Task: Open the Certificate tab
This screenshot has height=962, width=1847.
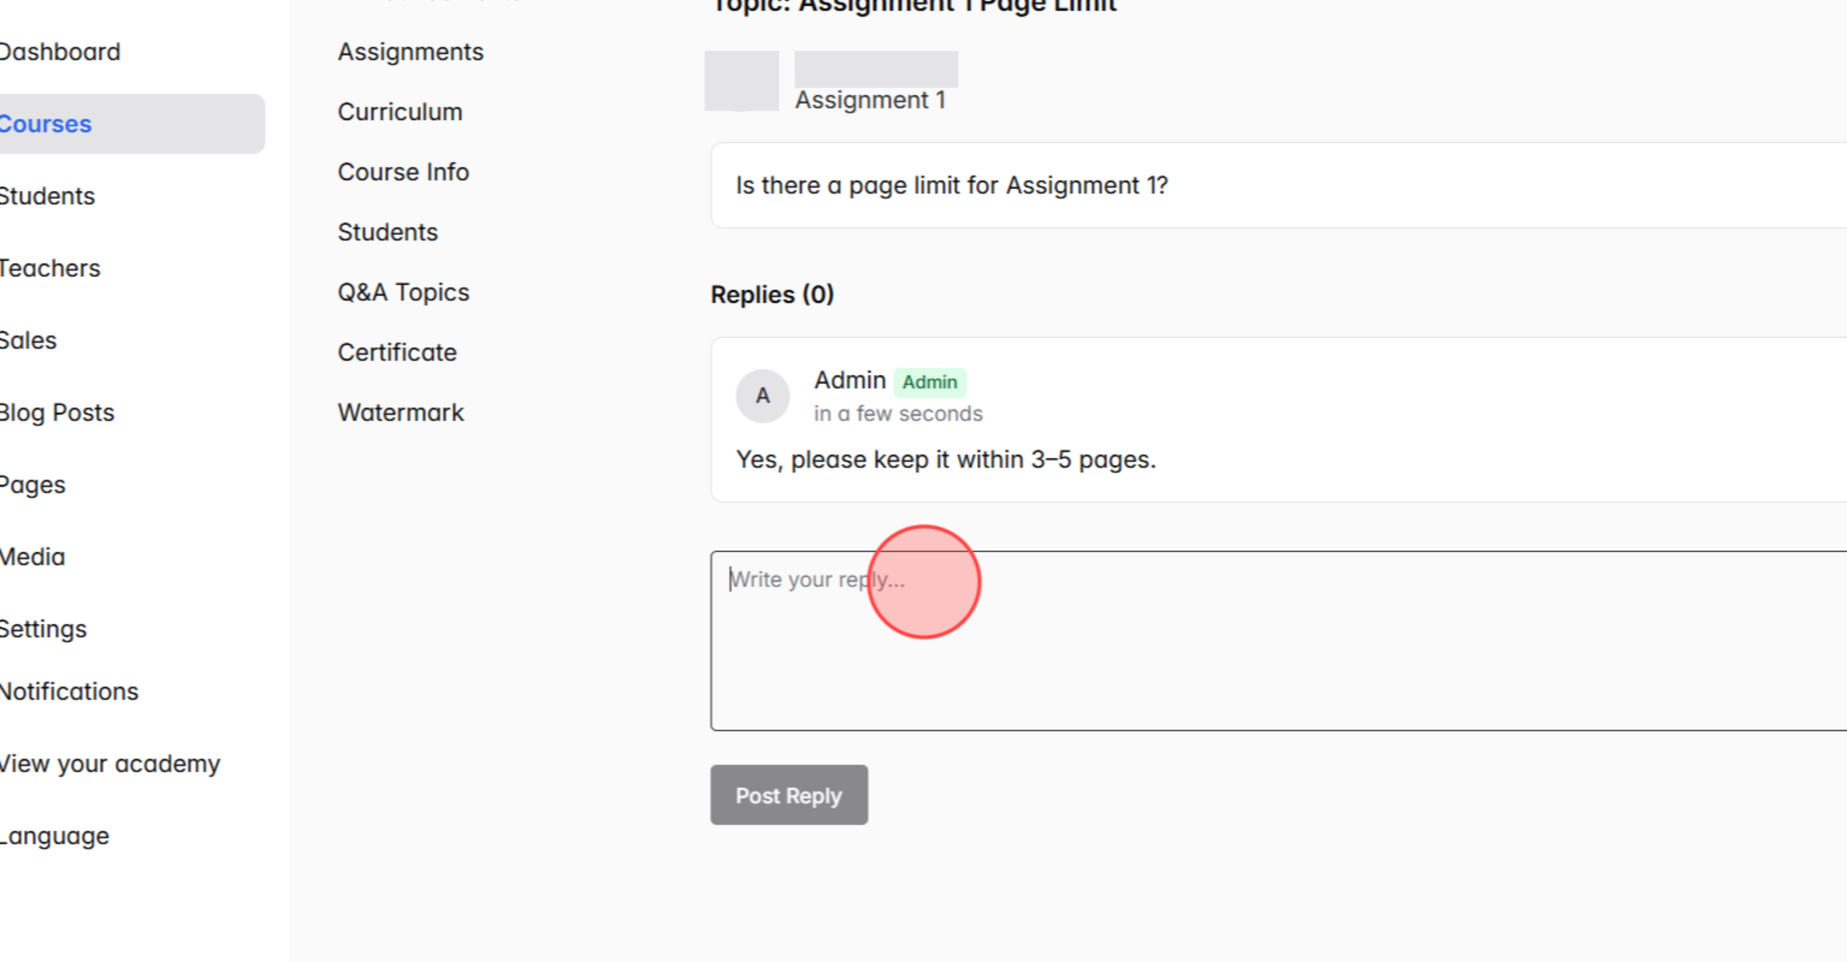Action: 397,352
